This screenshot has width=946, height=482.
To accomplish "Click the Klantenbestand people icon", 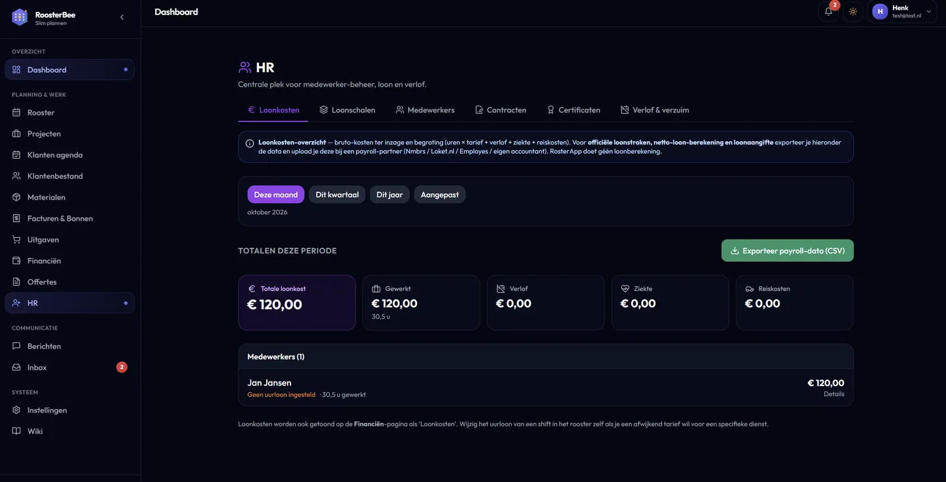I will 16,176.
